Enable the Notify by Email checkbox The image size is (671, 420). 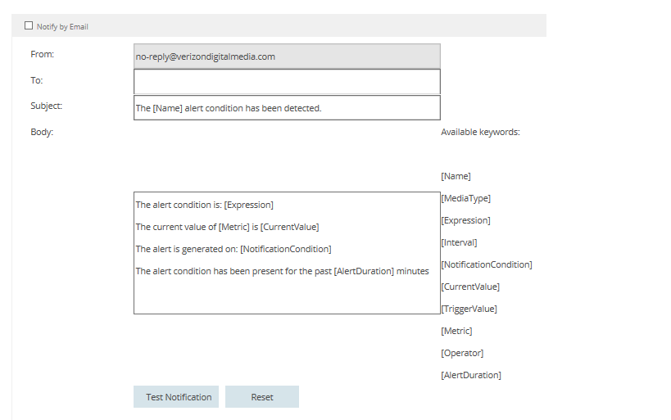click(29, 25)
